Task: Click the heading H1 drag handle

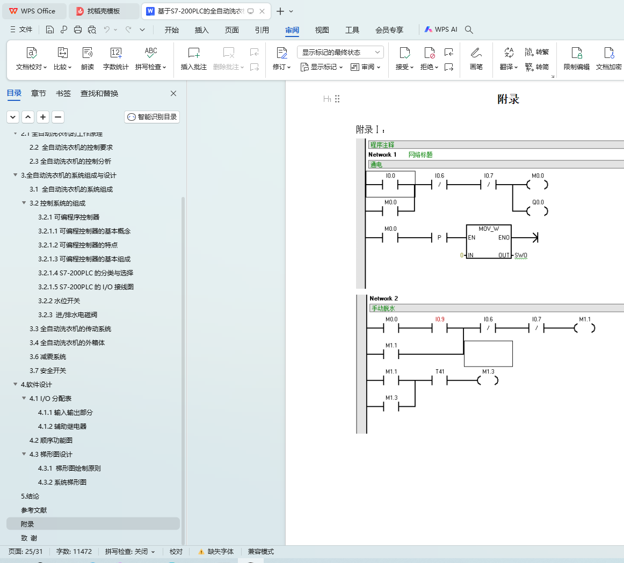Action: pos(337,99)
